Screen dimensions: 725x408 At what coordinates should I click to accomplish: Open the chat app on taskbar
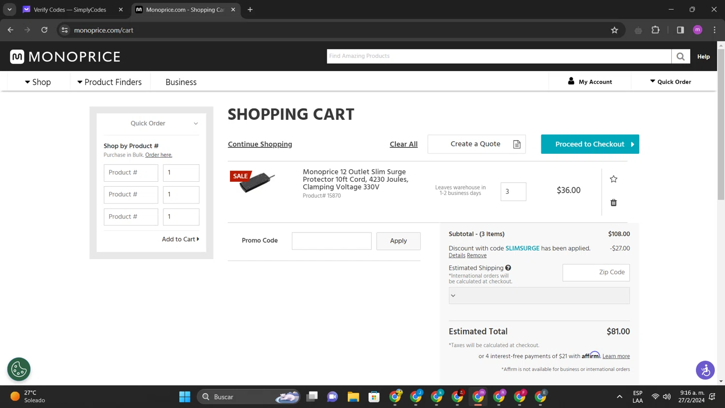coord(333,397)
